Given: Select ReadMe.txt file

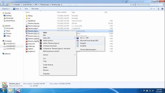Looking at the screenshot, I should pos(32,21).
